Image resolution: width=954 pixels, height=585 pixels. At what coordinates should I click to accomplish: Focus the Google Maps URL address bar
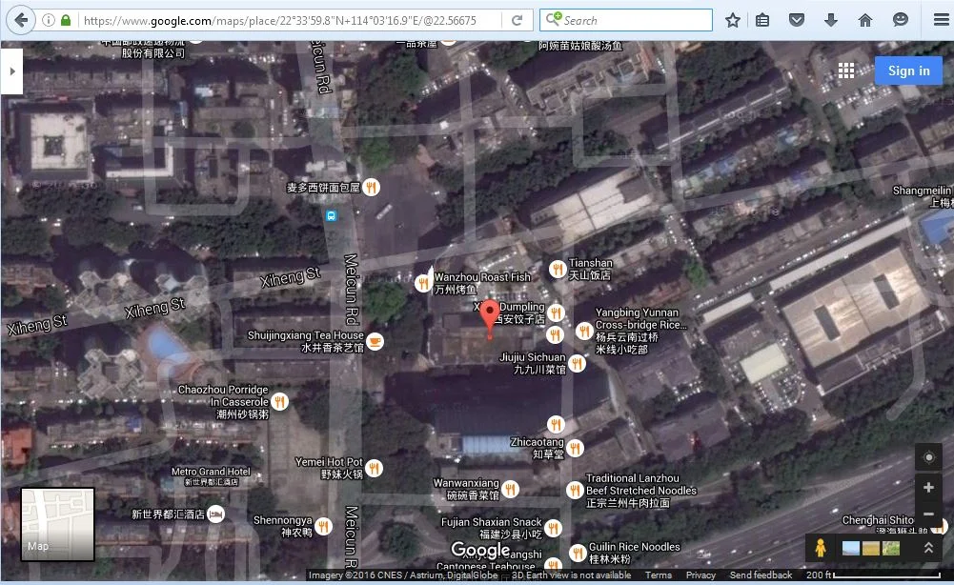point(291,20)
